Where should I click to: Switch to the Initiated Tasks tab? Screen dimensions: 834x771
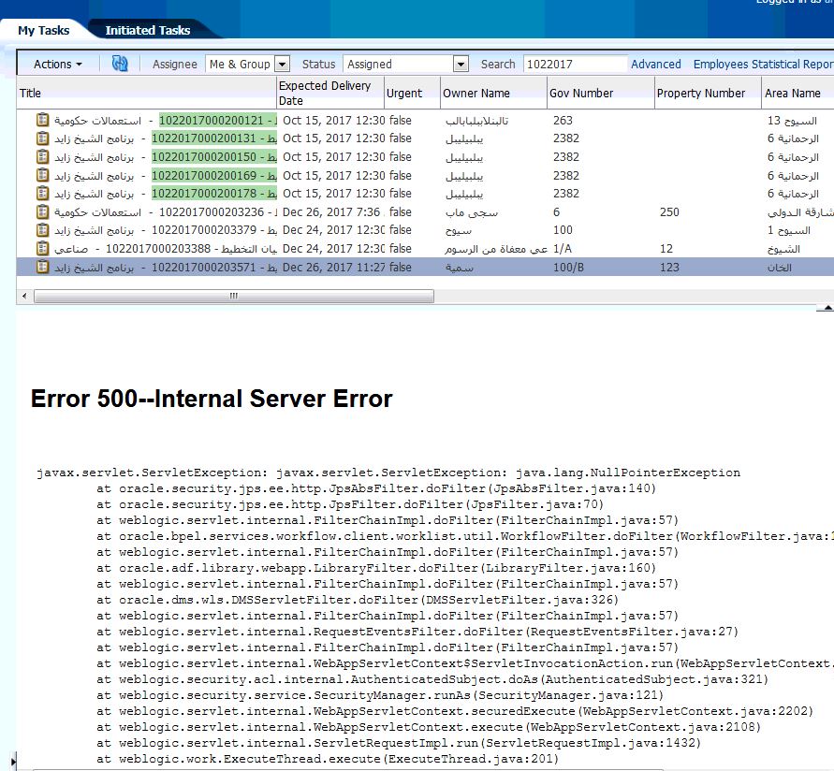point(148,30)
